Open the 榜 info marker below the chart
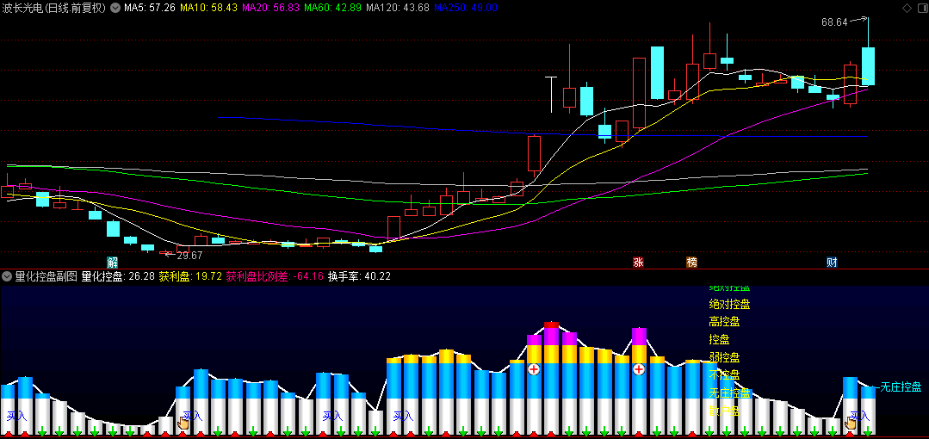This screenshot has height=439, width=929. (x=691, y=262)
